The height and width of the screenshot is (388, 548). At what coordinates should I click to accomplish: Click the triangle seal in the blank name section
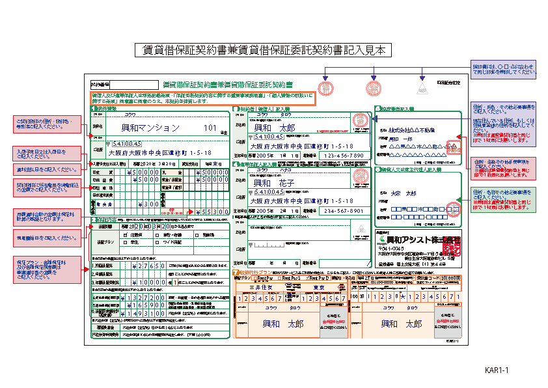tap(361, 229)
